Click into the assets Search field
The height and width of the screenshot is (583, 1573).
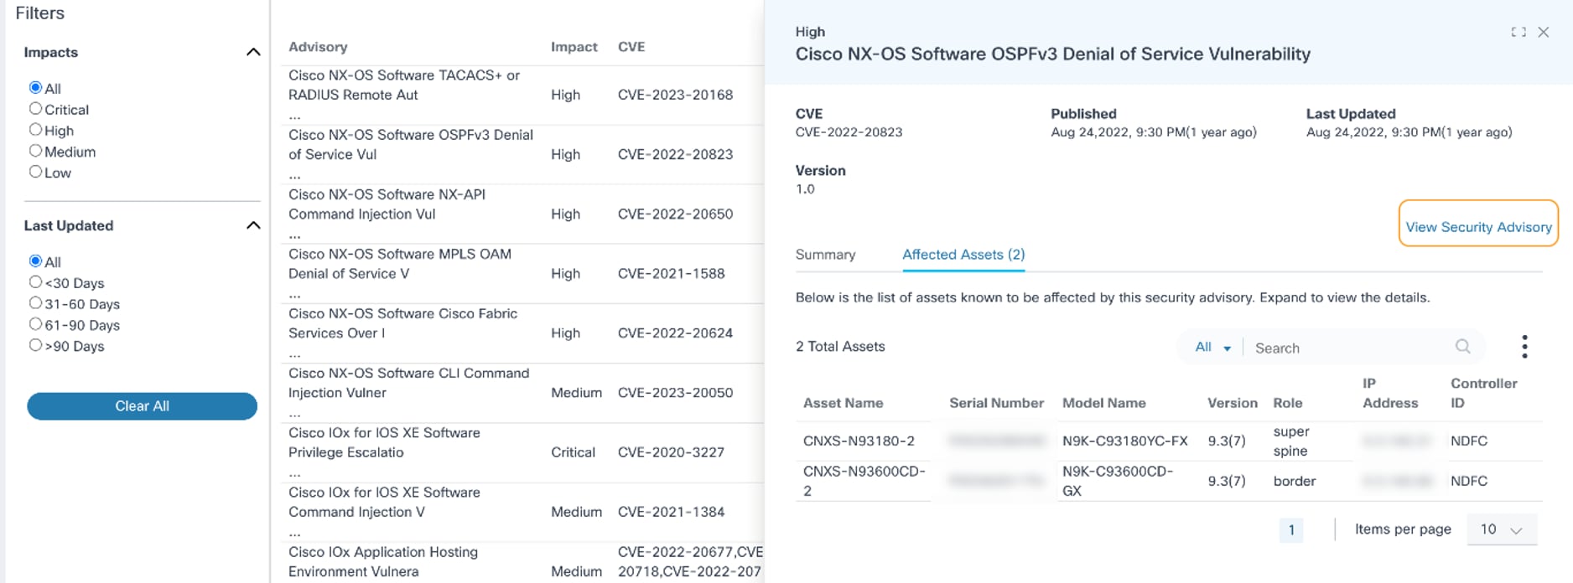[1350, 348]
